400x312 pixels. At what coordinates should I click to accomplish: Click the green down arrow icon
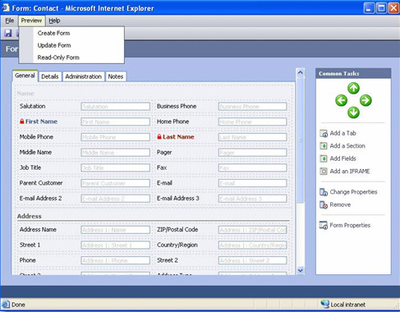(x=353, y=112)
